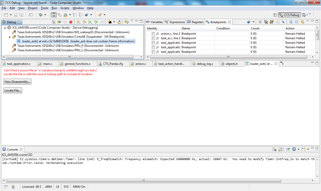Image resolution: width=321 pixels, height=191 pixels.
Task: Open the Debug bug icon dropdown arrow
Action: point(45,15)
